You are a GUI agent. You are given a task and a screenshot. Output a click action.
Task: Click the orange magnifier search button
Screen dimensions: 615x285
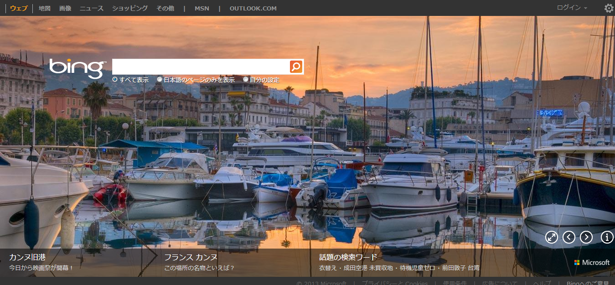296,67
